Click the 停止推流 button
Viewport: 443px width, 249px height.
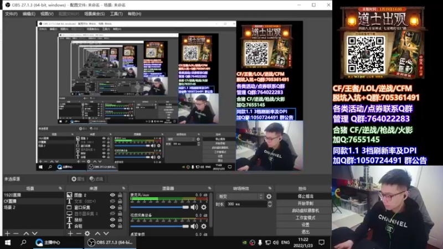click(304, 196)
